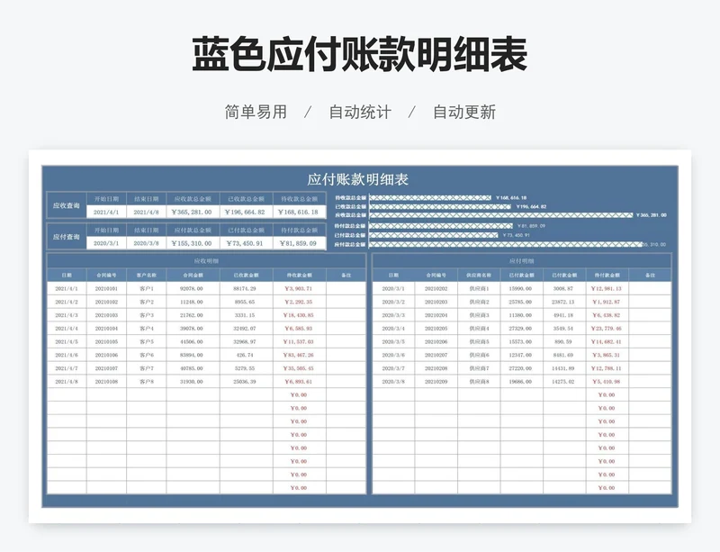Select the 应收查询 end date field 2021/4/8
The width and height of the screenshot is (720, 552).
147,212
